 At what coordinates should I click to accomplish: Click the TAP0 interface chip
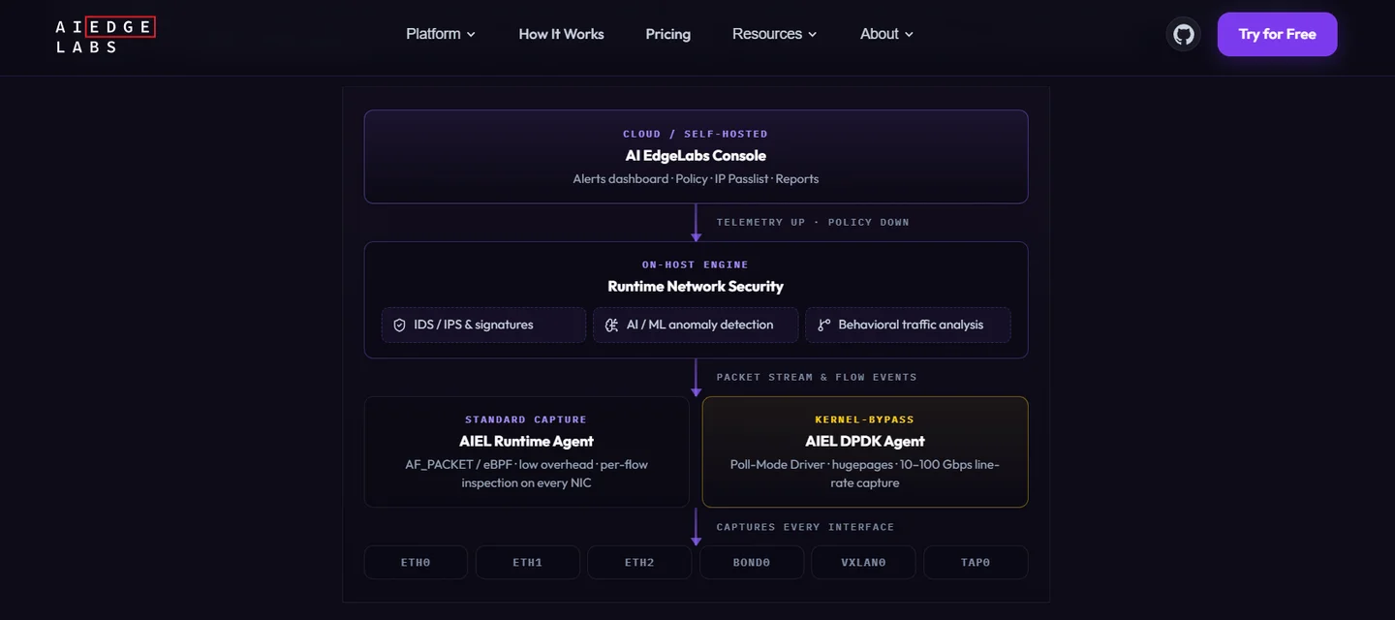pos(976,563)
